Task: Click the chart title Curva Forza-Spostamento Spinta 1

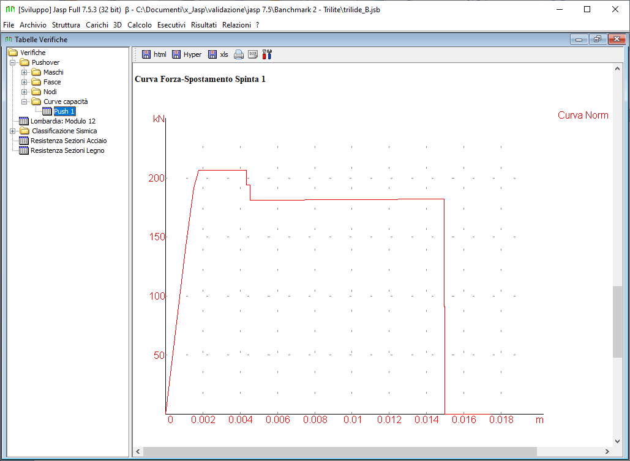Action: (200, 79)
